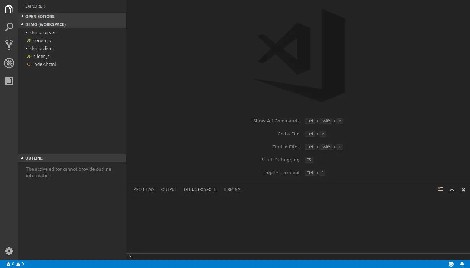Open the Source Control view
The image size is (470, 268).
[x=9, y=45]
